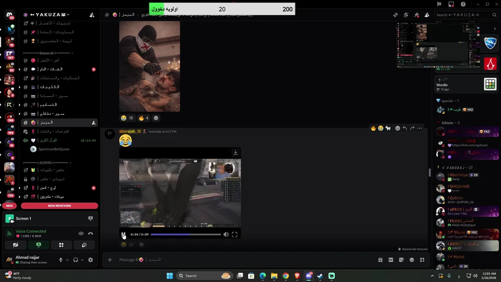Mute the video volume speaker icon
The height and width of the screenshot is (282, 501).
[226, 235]
